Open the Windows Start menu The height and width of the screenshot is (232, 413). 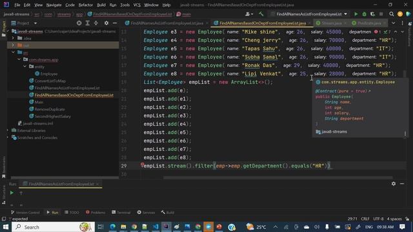6,227
